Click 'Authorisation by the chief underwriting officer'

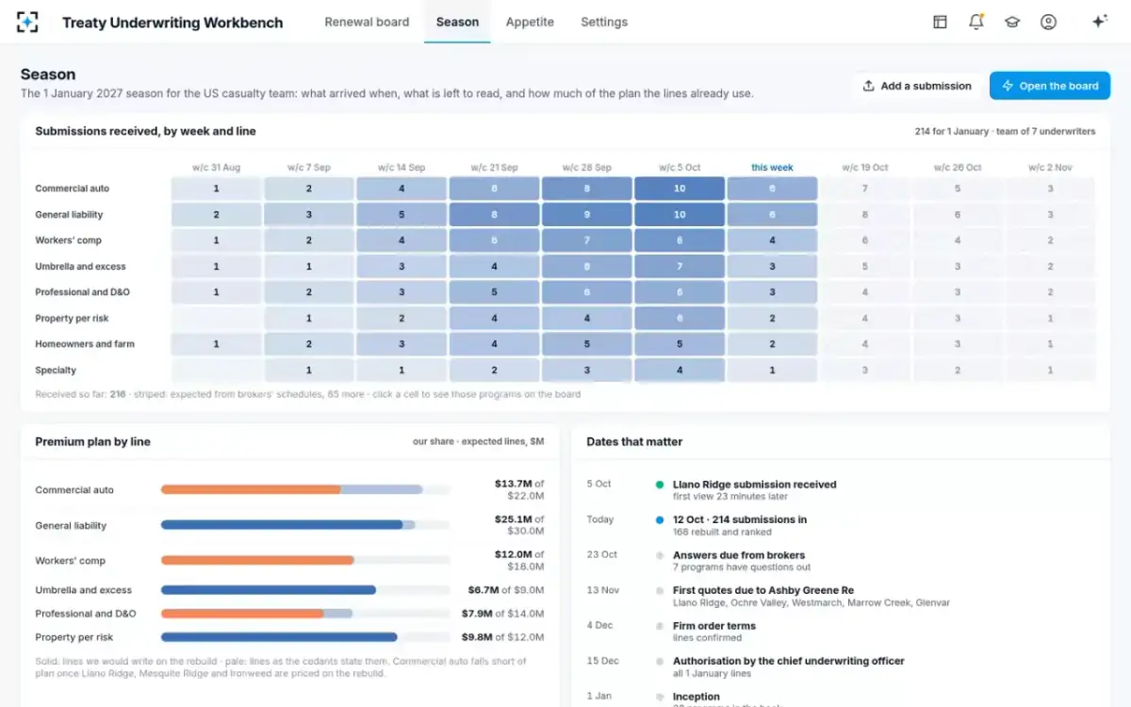click(789, 661)
